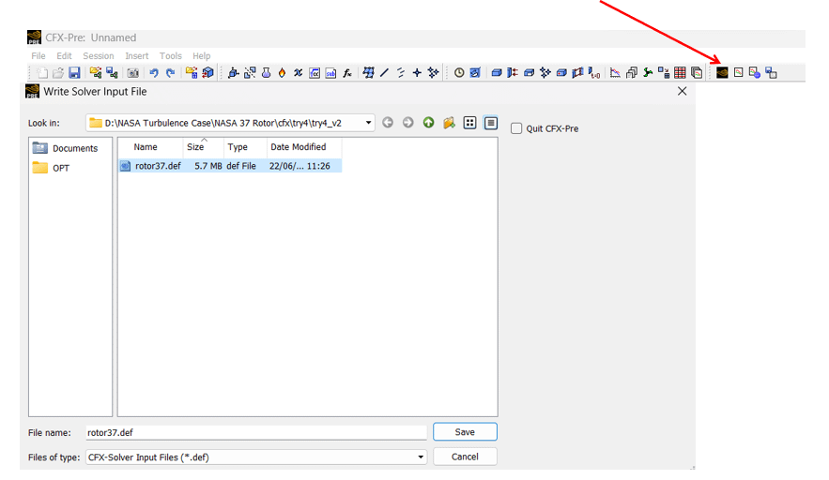Select the OPT folder in sidebar
The image size is (829, 480).
(51, 168)
